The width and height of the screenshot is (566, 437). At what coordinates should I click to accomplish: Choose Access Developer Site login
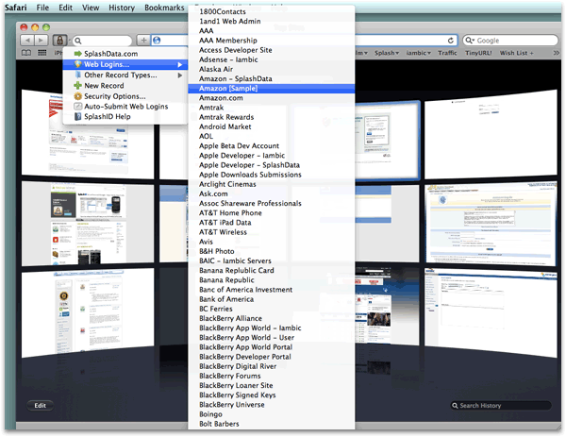(271, 50)
